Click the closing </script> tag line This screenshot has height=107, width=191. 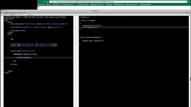tap(14, 64)
